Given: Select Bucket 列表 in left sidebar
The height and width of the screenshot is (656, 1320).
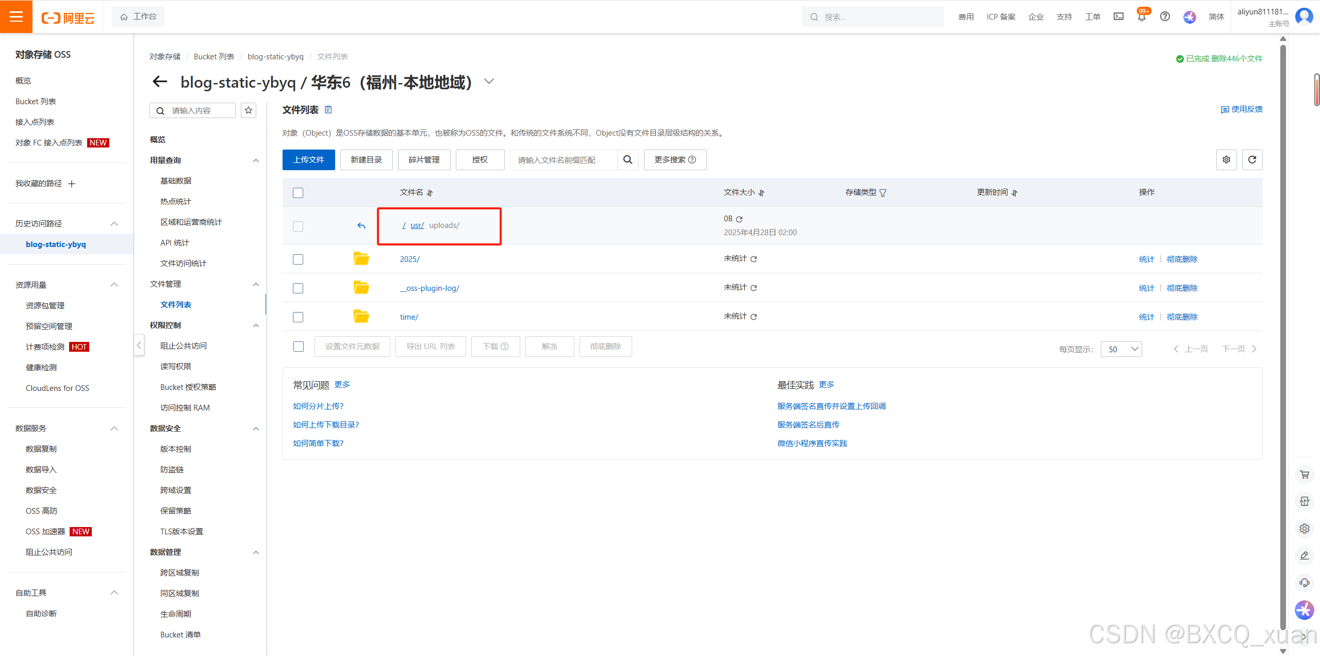Looking at the screenshot, I should coord(36,102).
